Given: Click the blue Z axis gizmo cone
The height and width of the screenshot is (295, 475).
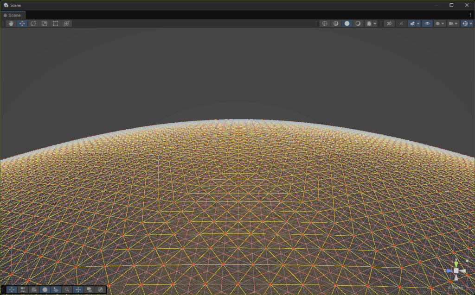Looking at the screenshot, I should click(x=448, y=270).
